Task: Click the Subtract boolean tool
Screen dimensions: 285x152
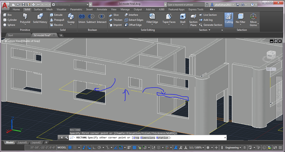Action: pyautogui.click(x=91, y=18)
